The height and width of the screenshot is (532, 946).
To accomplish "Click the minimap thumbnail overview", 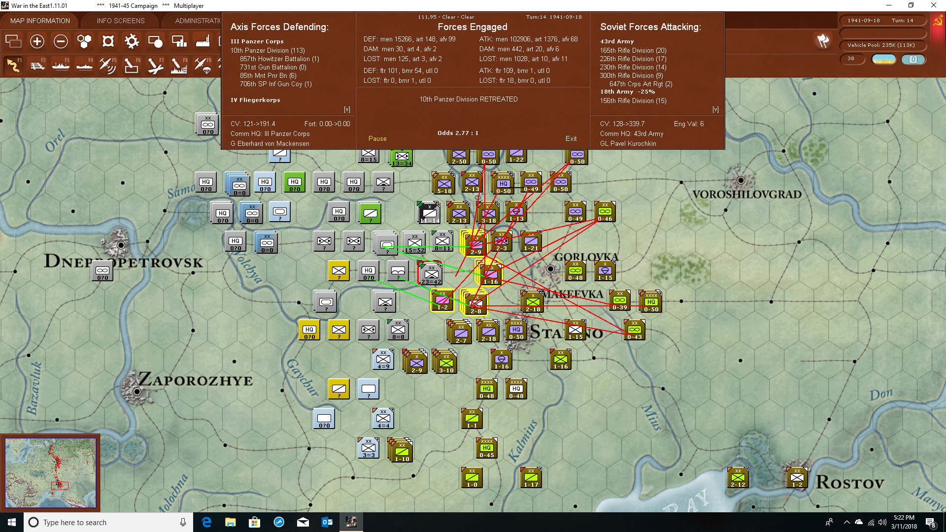I will click(x=51, y=473).
